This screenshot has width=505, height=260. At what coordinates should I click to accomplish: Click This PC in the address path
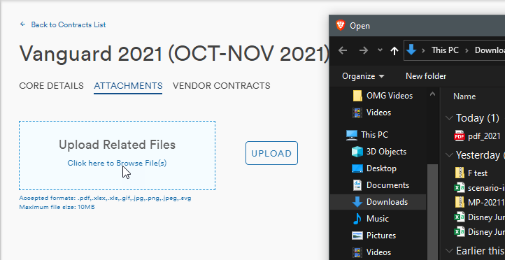445,50
